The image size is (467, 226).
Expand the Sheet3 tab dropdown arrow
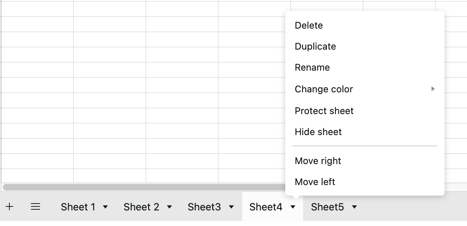click(231, 207)
